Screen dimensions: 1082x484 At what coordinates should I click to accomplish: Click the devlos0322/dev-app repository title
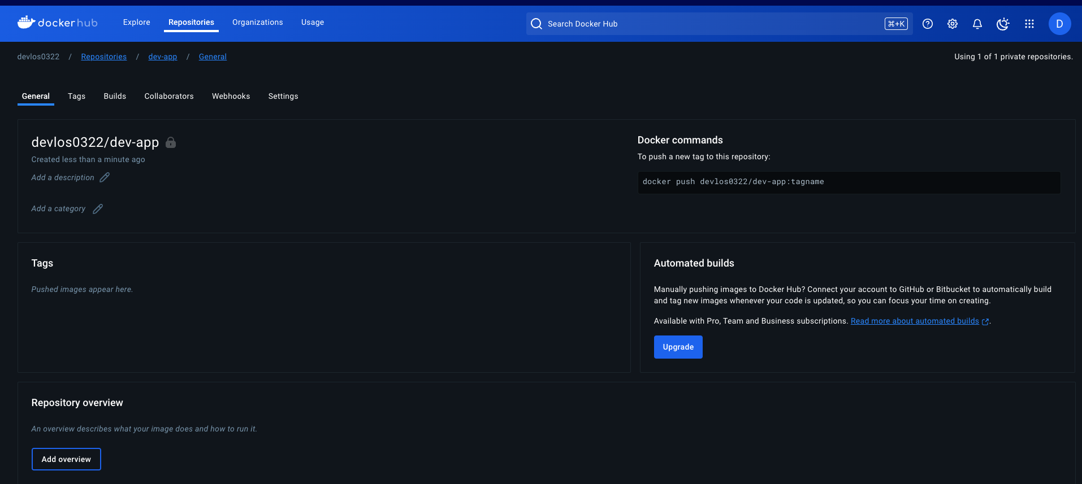(x=95, y=142)
